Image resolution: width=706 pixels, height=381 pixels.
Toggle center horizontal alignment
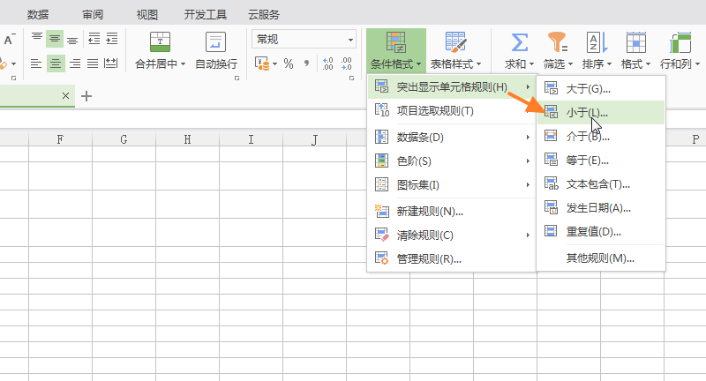point(56,63)
